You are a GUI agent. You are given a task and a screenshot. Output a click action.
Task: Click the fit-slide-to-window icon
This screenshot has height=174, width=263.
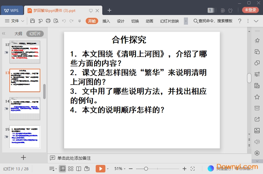point(193,169)
